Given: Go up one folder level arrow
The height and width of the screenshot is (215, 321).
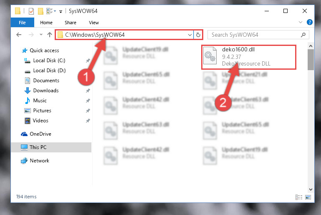Looking at the screenshot, I should tap(50, 35).
